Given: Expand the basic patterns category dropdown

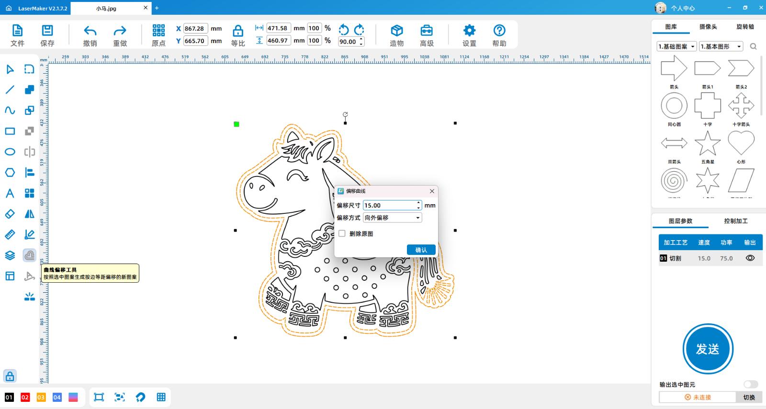Looking at the screenshot, I should point(676,46).
